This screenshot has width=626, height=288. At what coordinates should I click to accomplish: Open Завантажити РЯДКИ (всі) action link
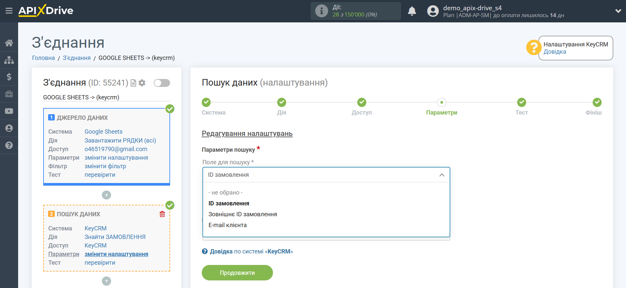coord(120,141)
